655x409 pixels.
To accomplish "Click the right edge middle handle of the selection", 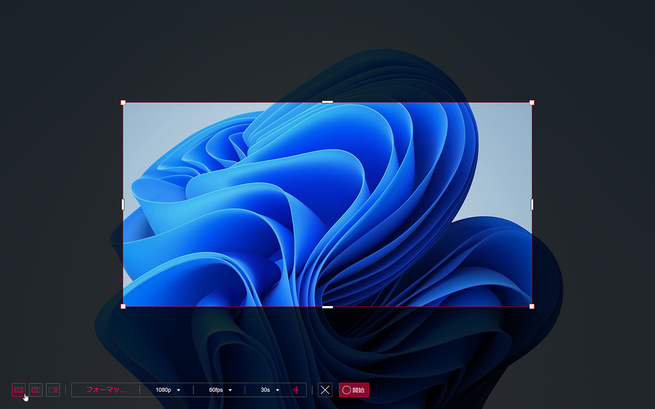I will point(532,204).
